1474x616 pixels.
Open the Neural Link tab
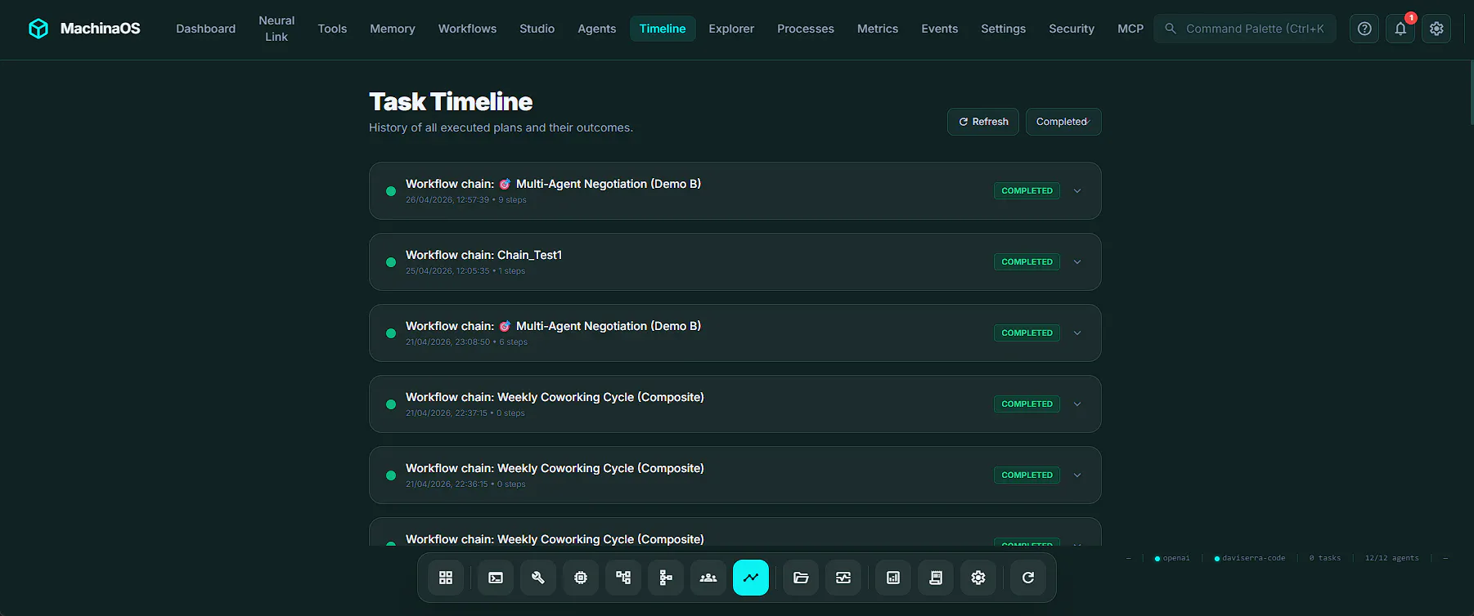[276, 29]
